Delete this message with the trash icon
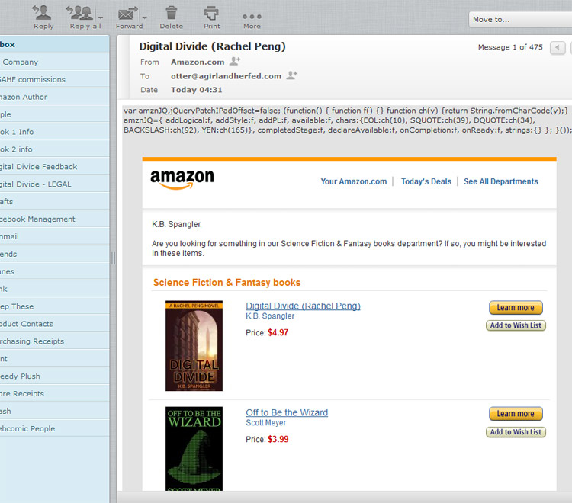 (171, 13)
